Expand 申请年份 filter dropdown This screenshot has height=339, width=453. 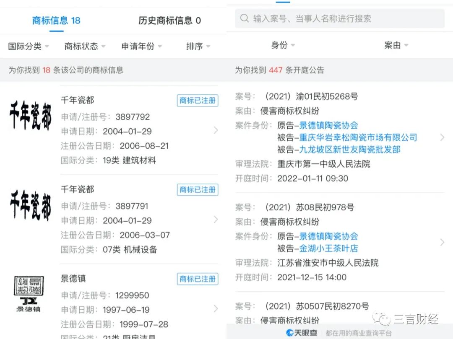click(x=141, y=46)
